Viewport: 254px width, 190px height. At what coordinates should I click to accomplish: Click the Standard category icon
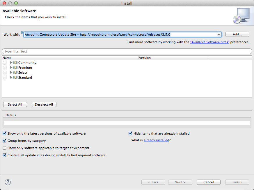[x=15, y=77]
